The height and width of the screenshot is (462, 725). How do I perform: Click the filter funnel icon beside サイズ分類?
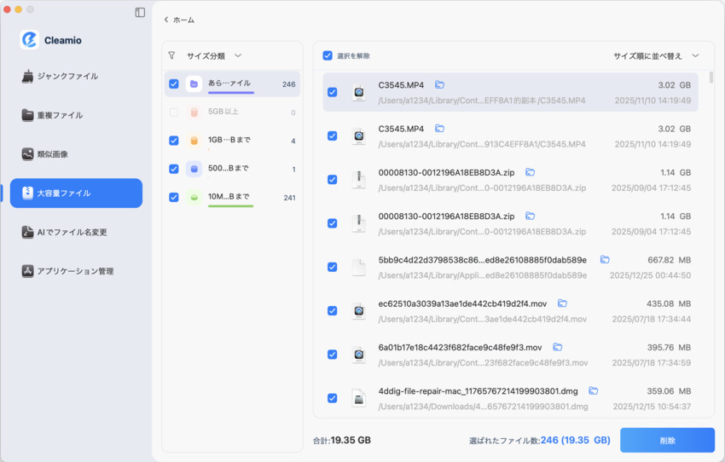click(171, 55)
